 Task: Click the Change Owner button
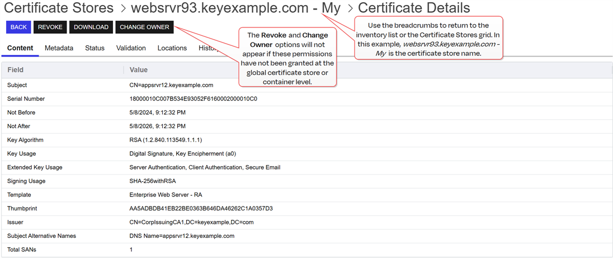pyautogui.click(x=144, y=27)
